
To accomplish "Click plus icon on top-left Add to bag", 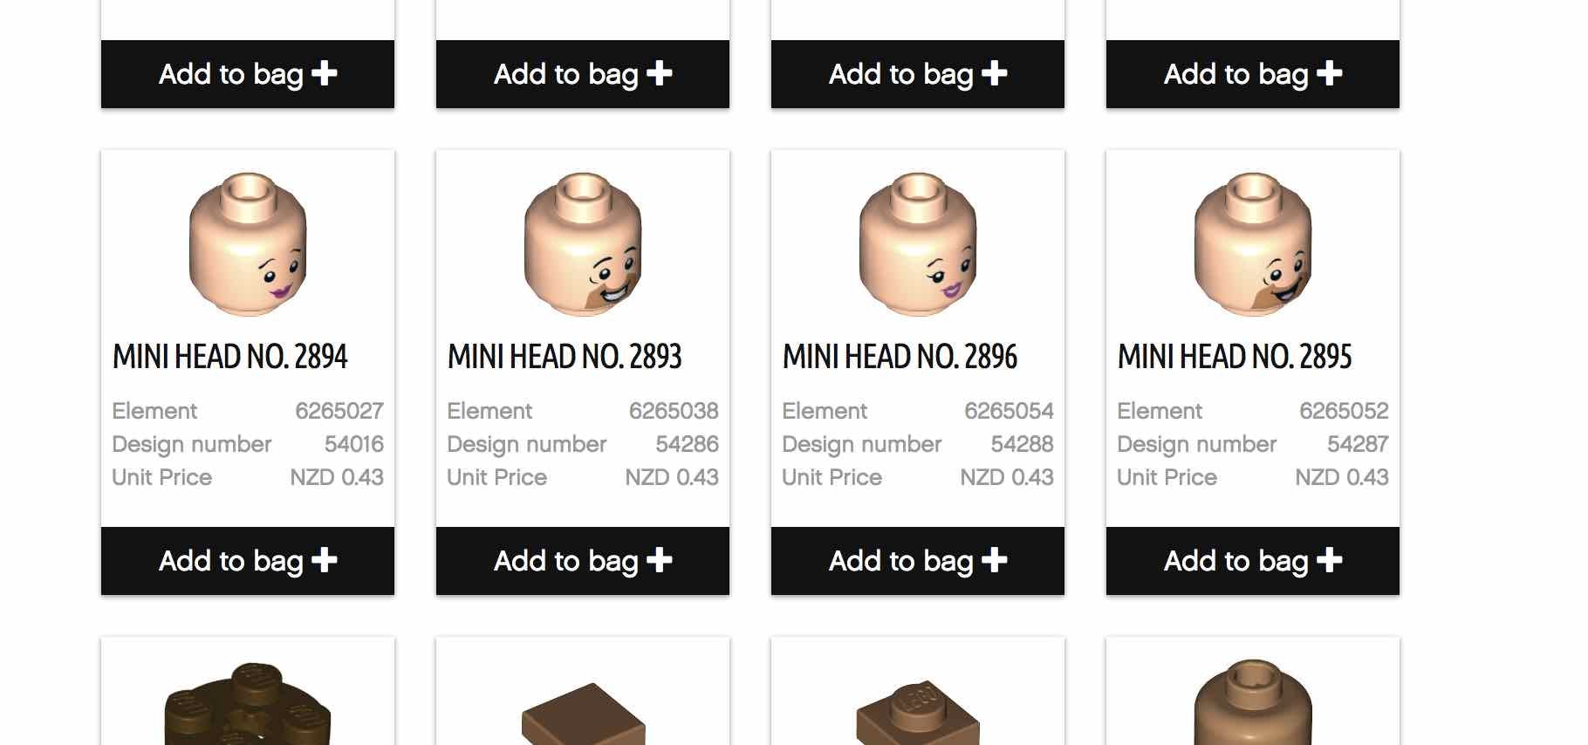I will coord(325,73).
